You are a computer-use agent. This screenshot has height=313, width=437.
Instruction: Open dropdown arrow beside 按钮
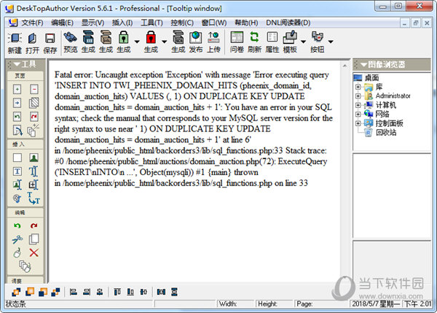[x=331, y=42]
